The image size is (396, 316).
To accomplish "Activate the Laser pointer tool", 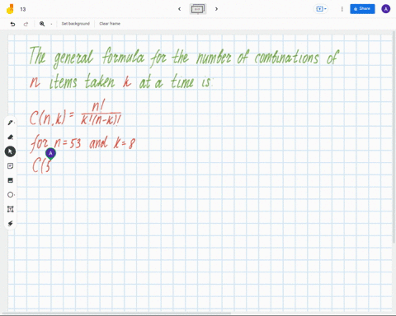I will [11, 223].
